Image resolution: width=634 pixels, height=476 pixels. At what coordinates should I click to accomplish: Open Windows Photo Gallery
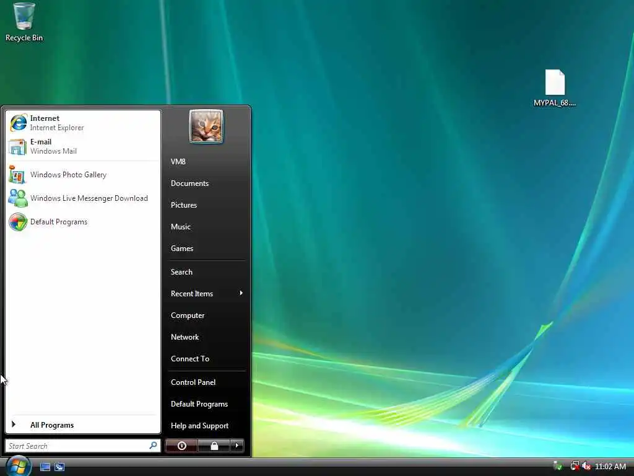pyautogui.click(x=83, y=175)
